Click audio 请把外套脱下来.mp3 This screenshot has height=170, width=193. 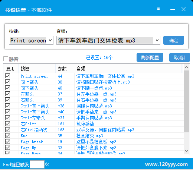(96, 148)
